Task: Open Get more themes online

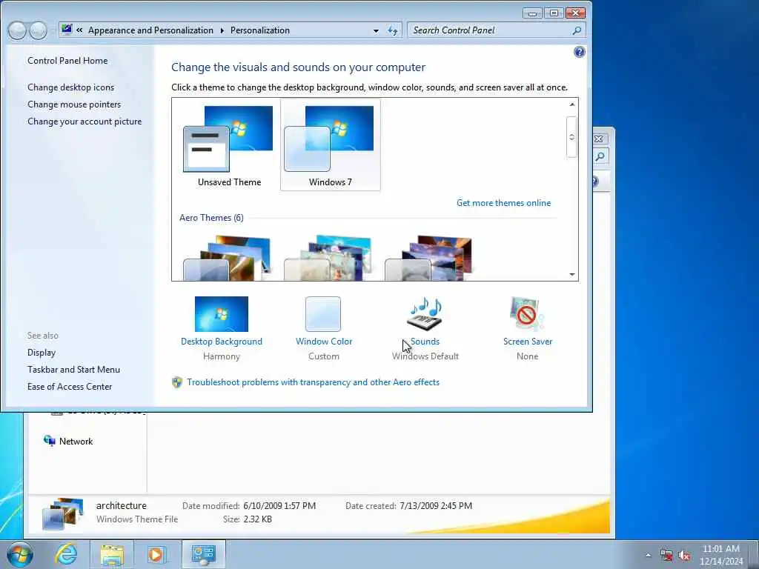Action: [x=503, y=203]
